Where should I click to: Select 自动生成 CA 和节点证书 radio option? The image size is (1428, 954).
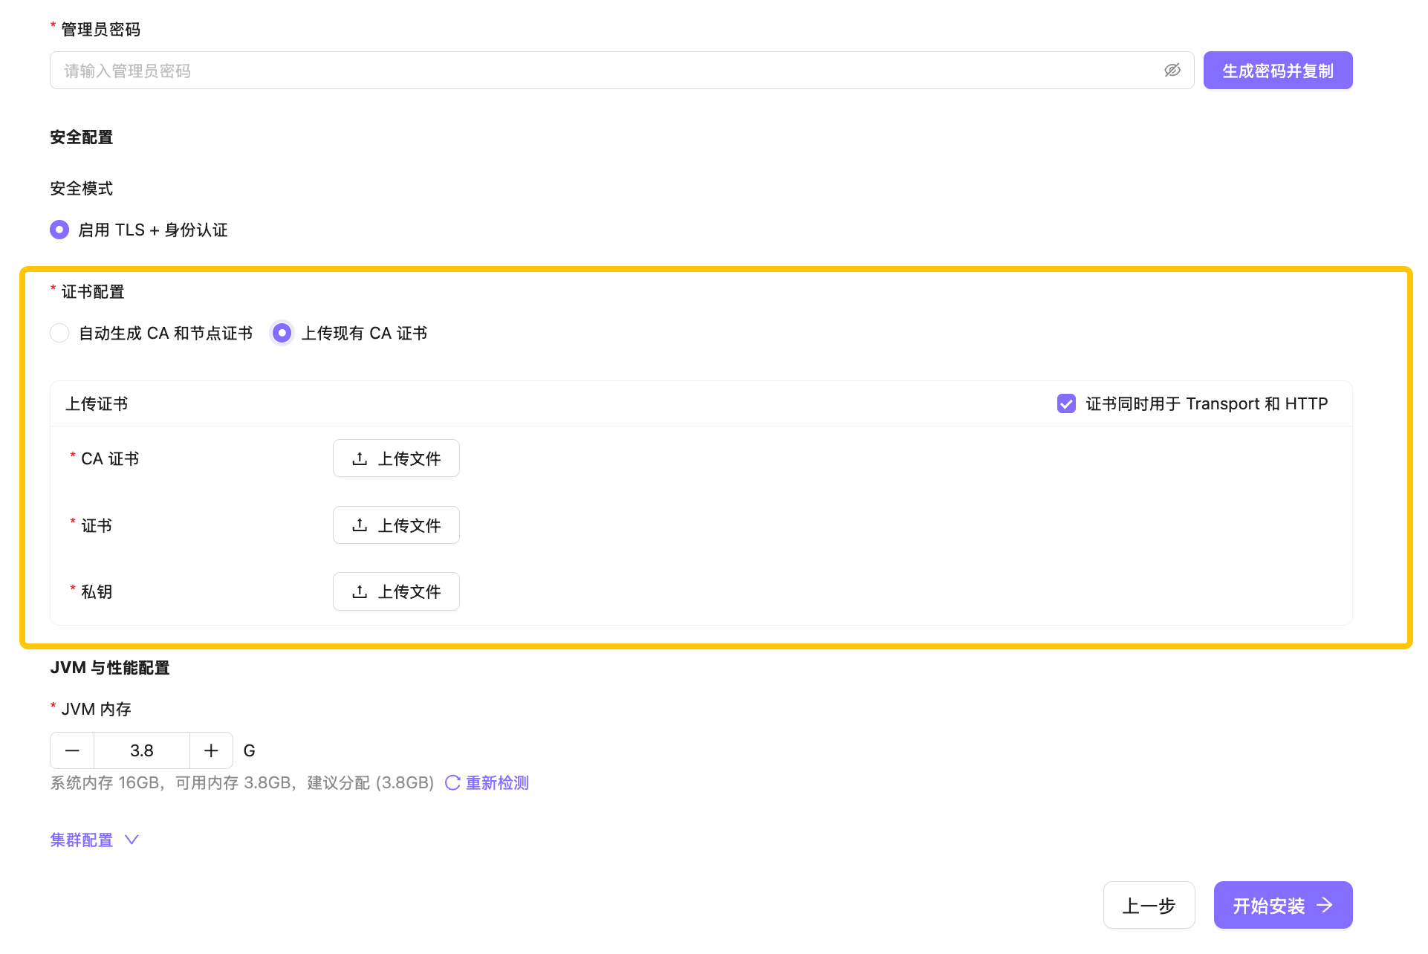pyautogui.click(x=59, y=333)
